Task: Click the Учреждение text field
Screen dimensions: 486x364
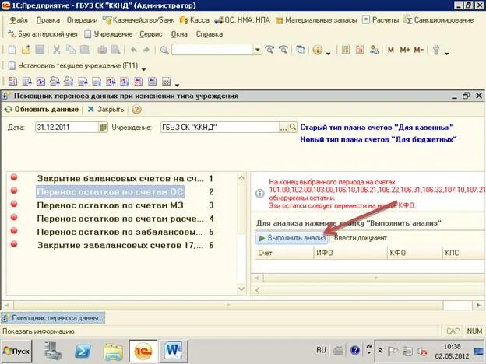Action: 220,128
